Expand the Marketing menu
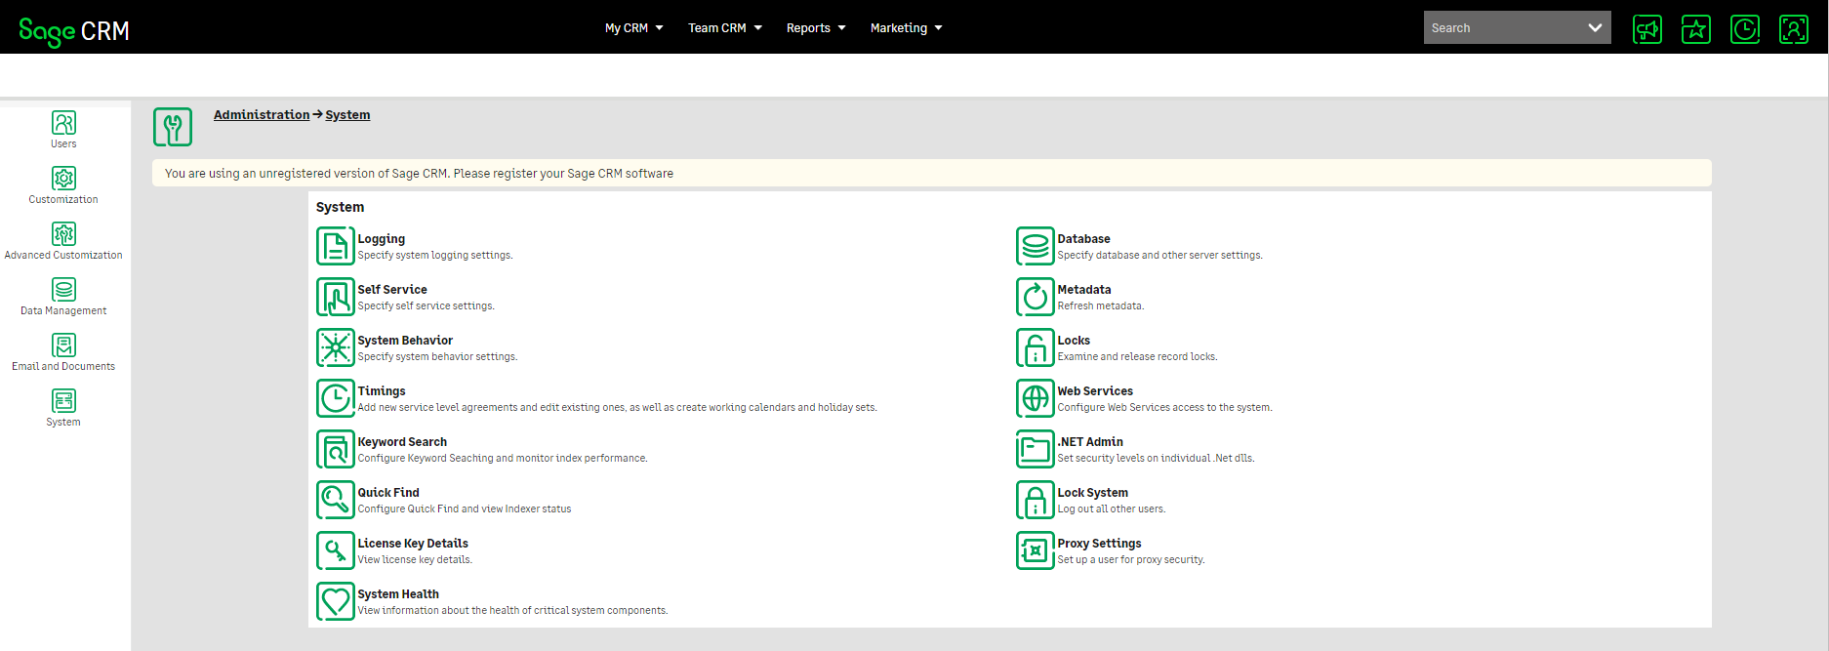 pyautogui.click(x=907, y=28)
